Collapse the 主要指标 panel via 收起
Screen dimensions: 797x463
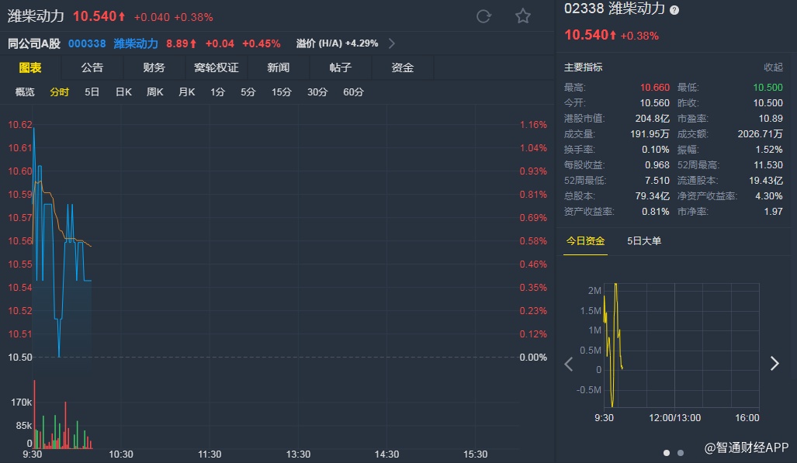click(773, 67)
